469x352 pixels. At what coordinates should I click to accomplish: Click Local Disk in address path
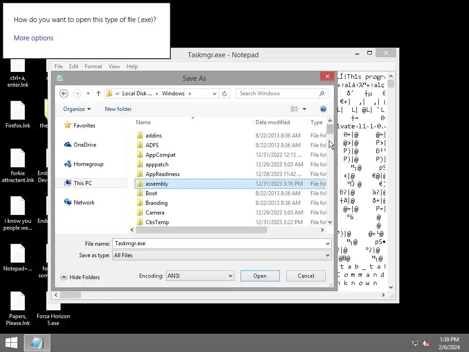(137, 93)
